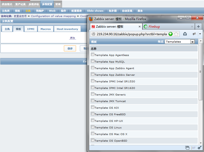
Task: Close the Zabbix server tab
Action: (x=139, y=27)
